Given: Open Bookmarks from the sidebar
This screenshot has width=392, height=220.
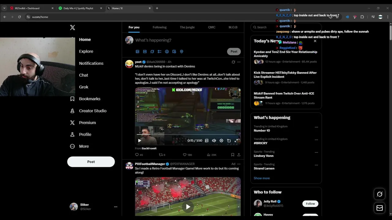Looking at the screenshot, I should point(85,99).
